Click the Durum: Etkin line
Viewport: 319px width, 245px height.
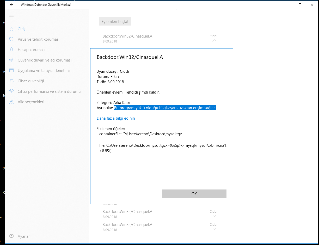(108, 77)
